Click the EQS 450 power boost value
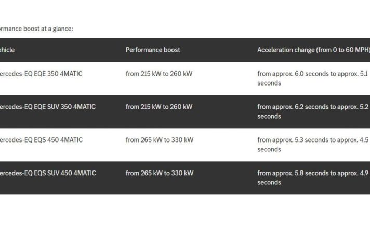Viewport: 370px width, 228px height. (x=160, y=140)
